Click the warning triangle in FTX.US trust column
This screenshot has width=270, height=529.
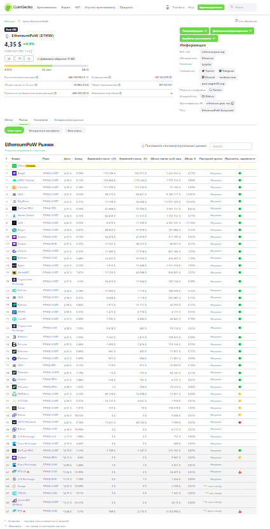240,472
